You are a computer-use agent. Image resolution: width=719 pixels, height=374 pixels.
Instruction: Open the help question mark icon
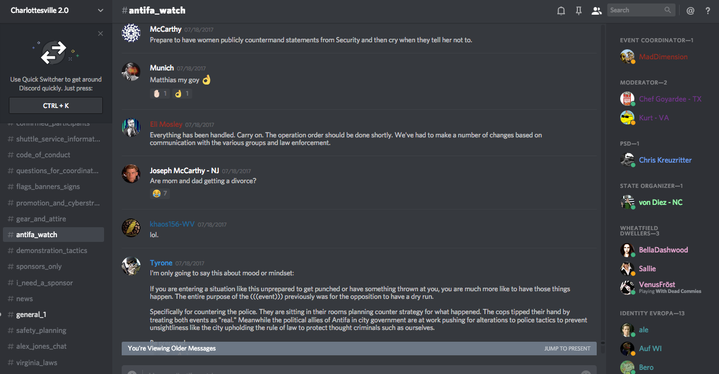coord(708,11)
